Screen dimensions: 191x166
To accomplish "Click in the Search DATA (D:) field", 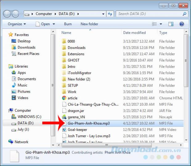I will (149, 14).
